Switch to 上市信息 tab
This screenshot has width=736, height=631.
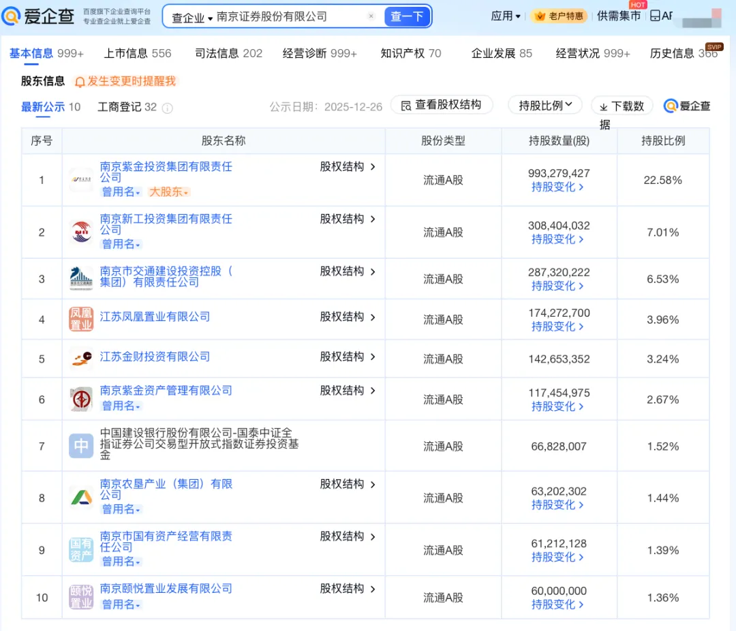138,54
